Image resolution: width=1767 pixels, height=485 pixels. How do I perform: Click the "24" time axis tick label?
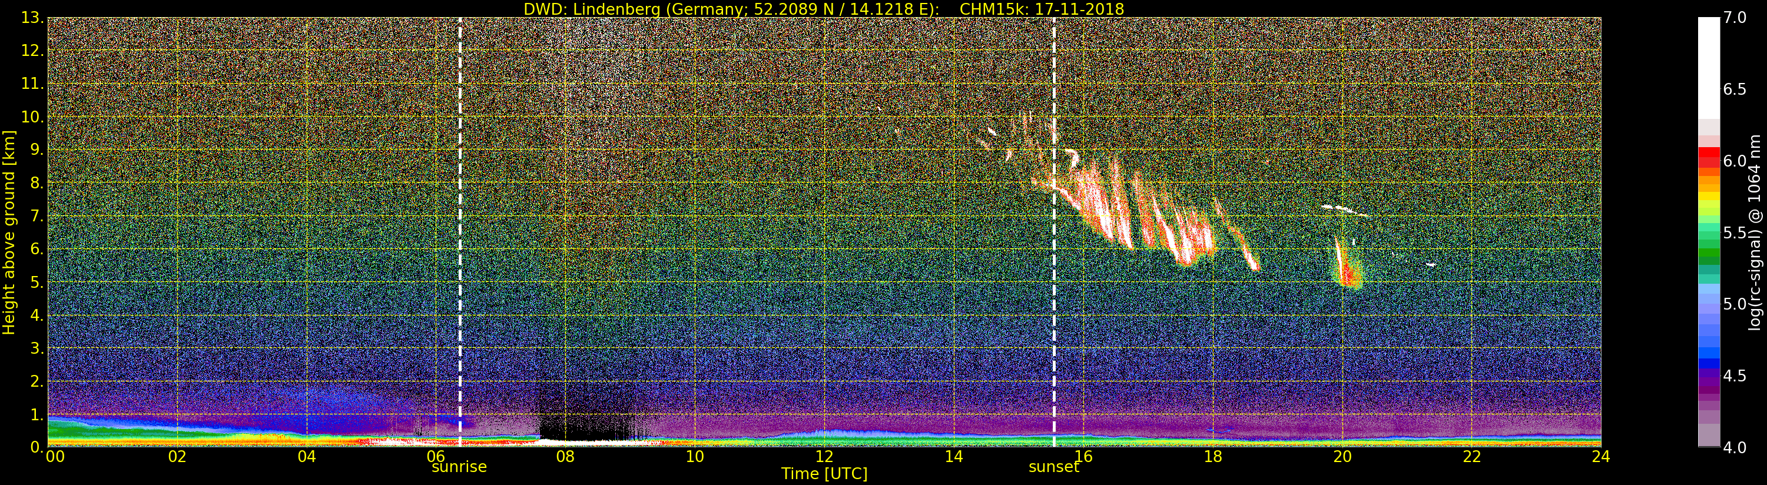pos(1600,456)
